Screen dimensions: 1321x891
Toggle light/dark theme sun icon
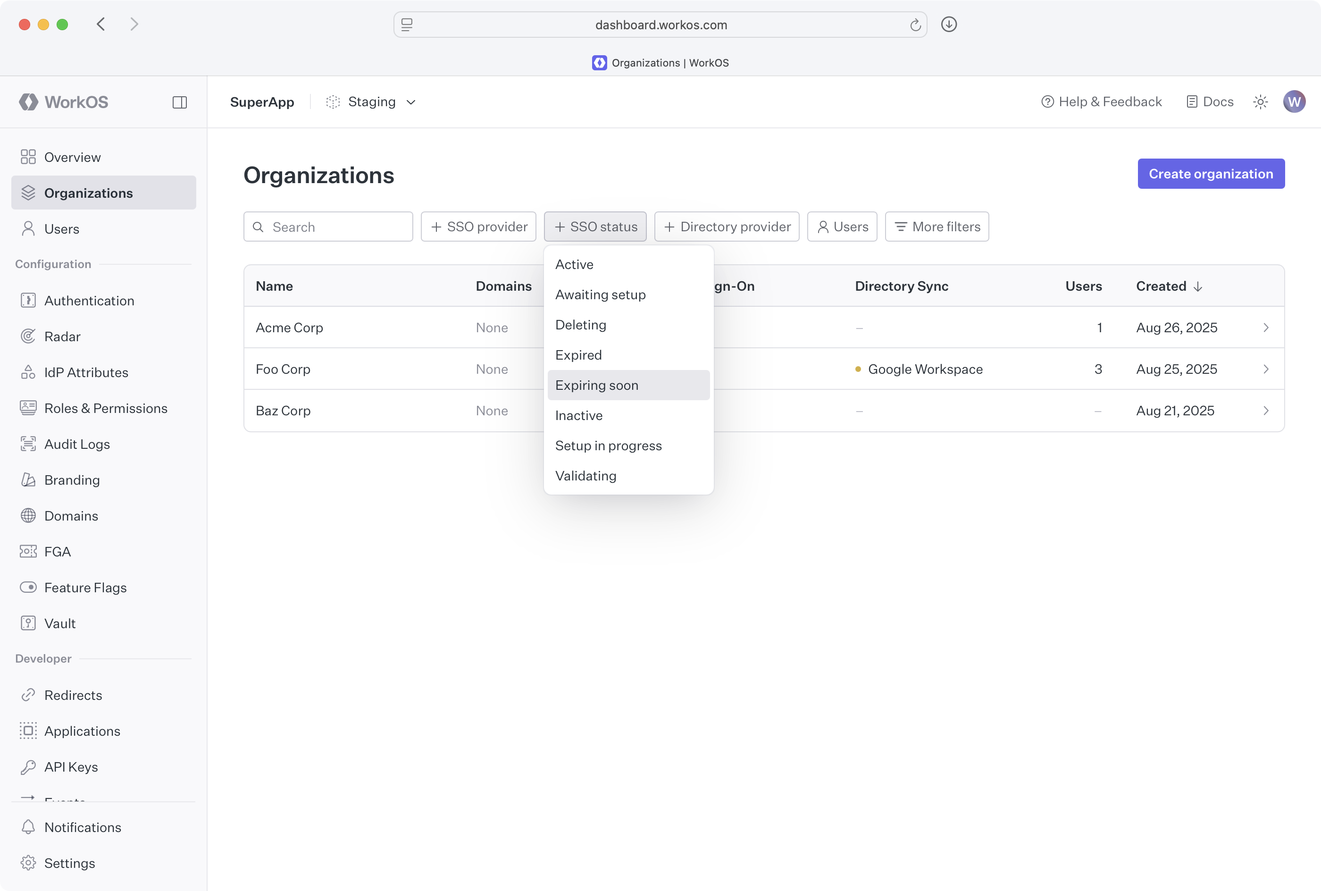[x=1260, y=102]
